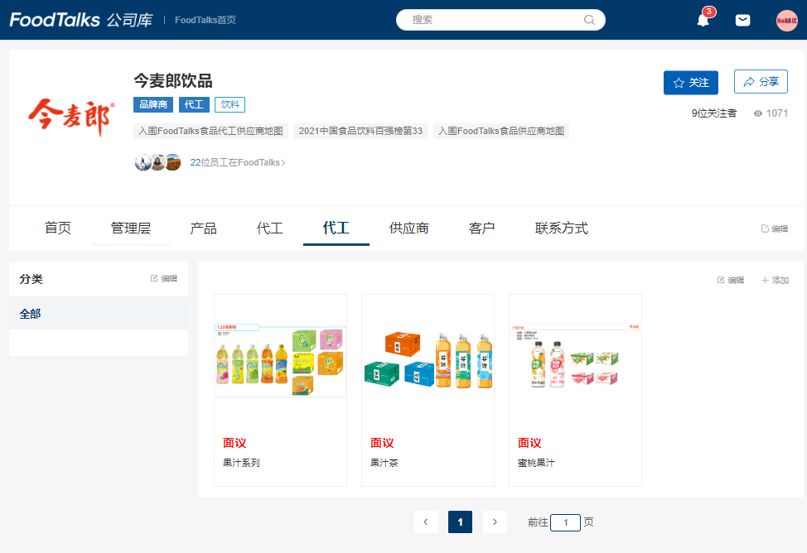The image size is (807, 553).
Task: Select the underlined active 代工 tab
Action: 336,228
